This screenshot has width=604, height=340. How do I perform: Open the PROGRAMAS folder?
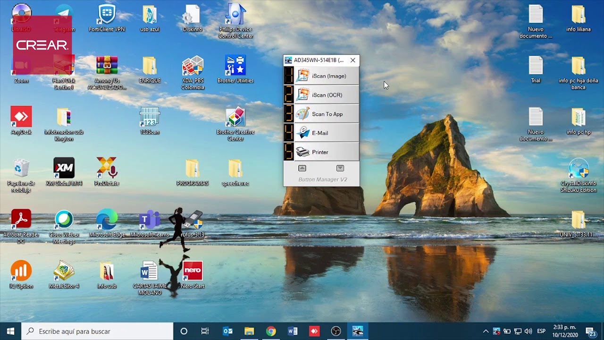pos(193,172)
